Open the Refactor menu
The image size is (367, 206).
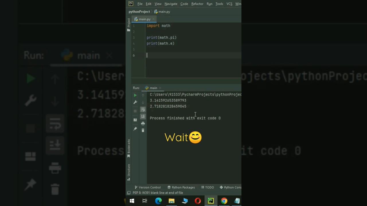coord(197,4)
